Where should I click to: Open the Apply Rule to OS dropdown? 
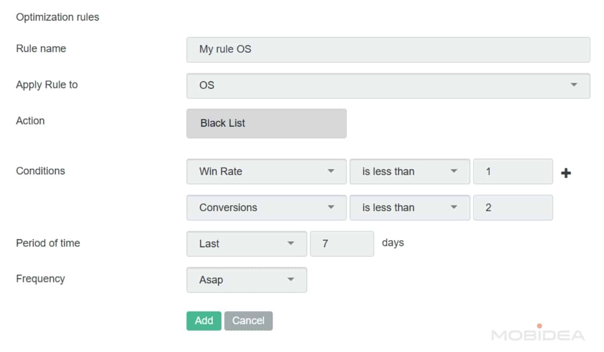(x=388, y=85)
